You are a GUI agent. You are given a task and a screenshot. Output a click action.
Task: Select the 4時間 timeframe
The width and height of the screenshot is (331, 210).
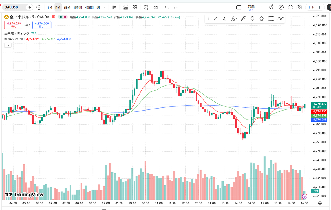coord(89,7)
